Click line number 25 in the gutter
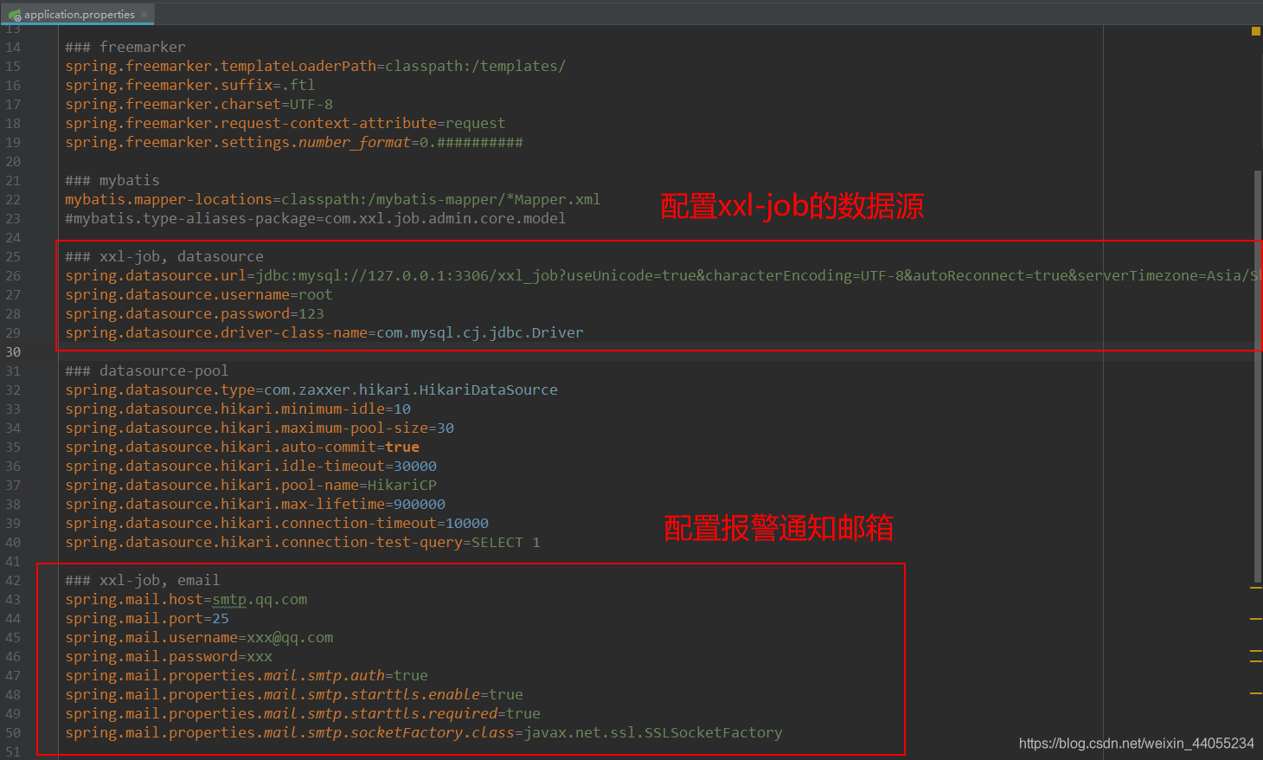 13,256
